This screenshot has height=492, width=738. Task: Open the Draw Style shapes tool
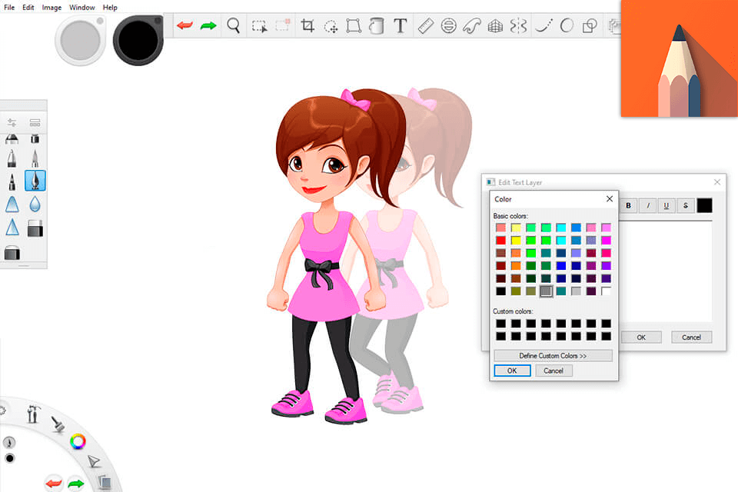pos(590,25)
